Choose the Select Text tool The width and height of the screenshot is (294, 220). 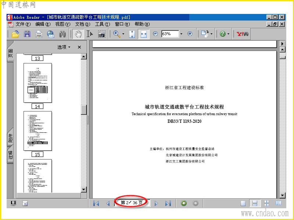point(90,34)
